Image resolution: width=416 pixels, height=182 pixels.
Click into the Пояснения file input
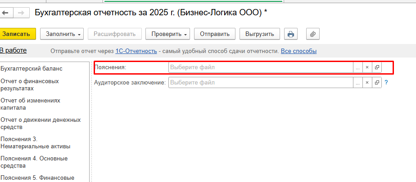pyautogui.click(x=261, y=67)
